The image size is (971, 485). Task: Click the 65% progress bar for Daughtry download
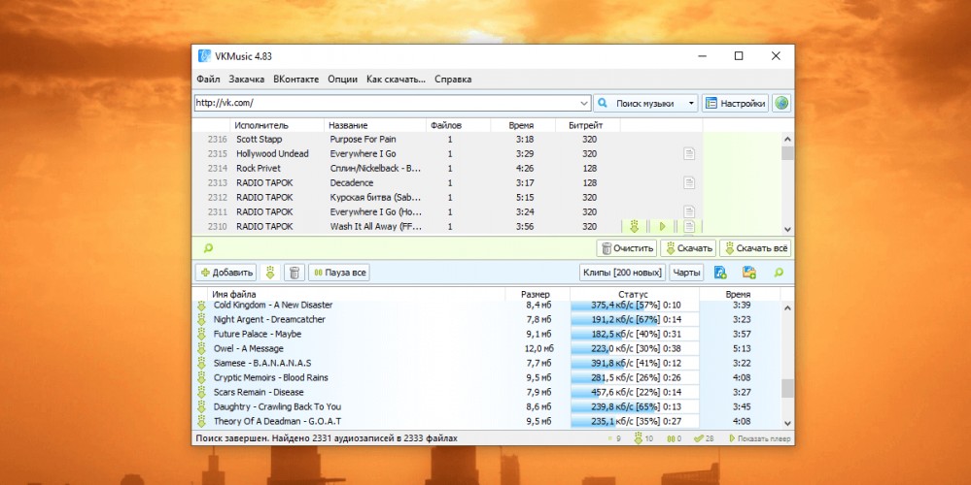pos(634,406)
